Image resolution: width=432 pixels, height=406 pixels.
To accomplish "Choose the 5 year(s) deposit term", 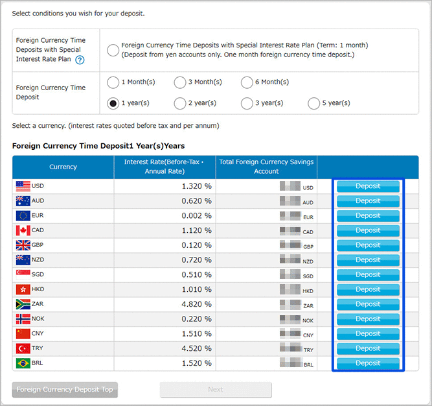I will tap(313, 103).
